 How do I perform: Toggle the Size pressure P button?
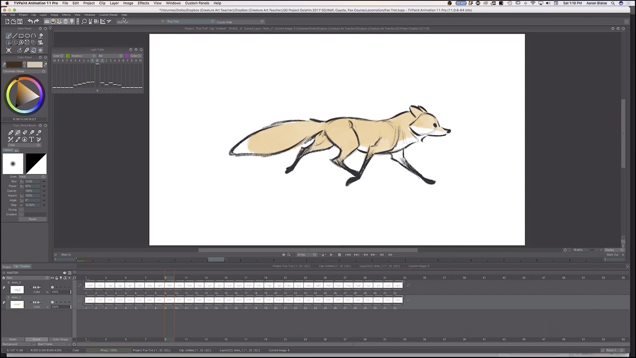coord(21,181)
